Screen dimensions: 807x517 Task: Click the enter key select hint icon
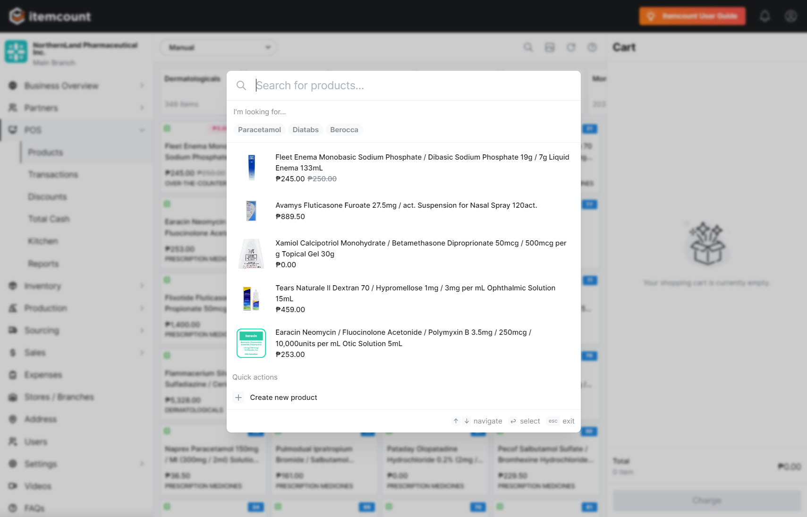[x=513, y=421]
